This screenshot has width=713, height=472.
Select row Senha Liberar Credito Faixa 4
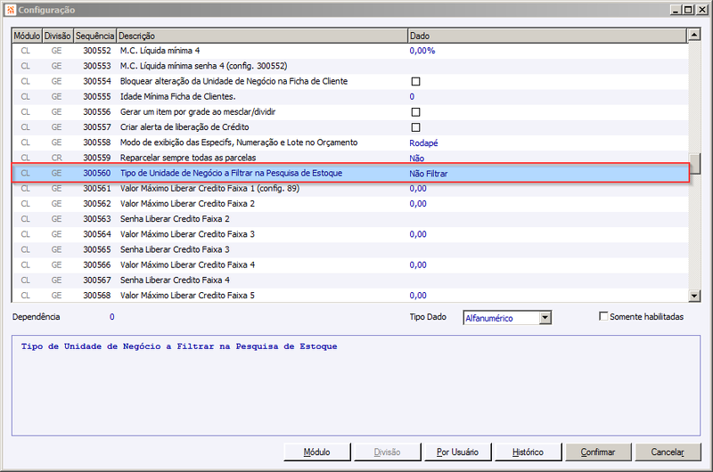pos(350,281)
